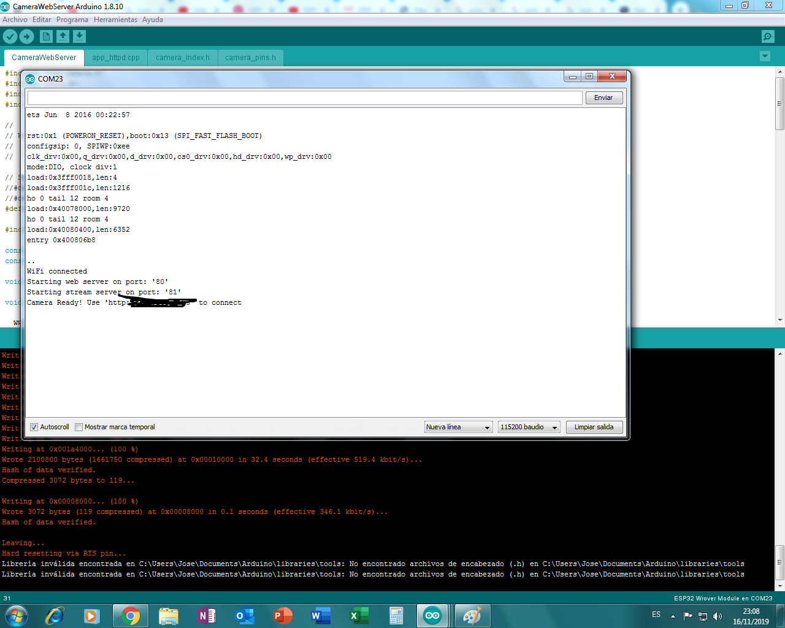Viewport: 785px width, 628px height.
Task: Open Excel from taskbar
Action: pyautogui.click(x=358, y=616)
